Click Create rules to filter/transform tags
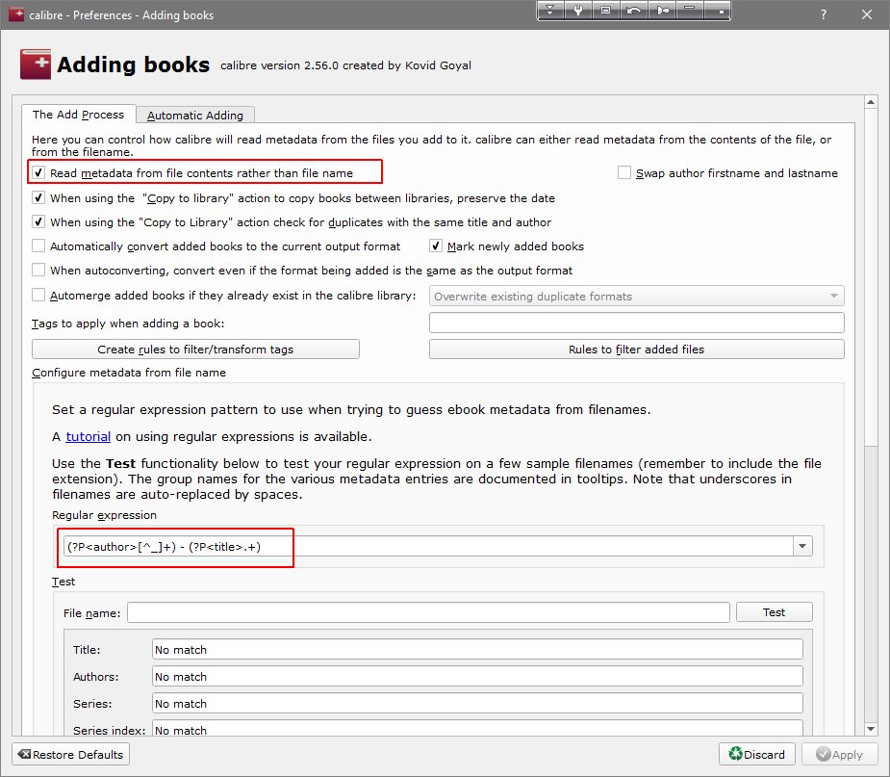 tap(195, 350)
